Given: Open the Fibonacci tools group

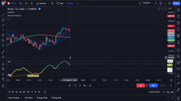Looking at the screenshot, I should pos(3,20).
